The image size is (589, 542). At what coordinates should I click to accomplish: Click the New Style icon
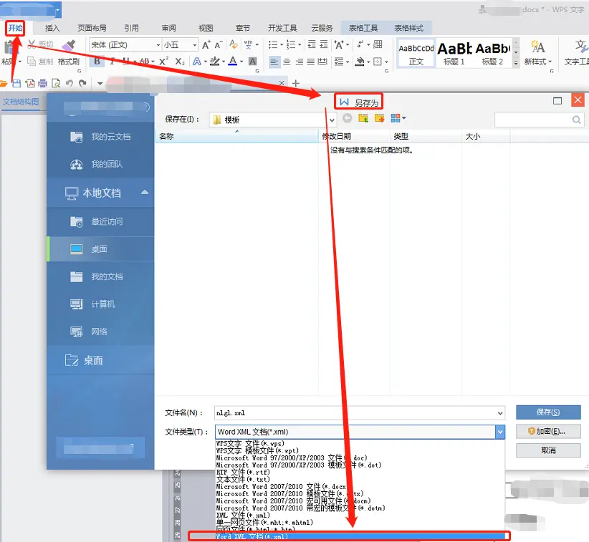tap(538, 47)
